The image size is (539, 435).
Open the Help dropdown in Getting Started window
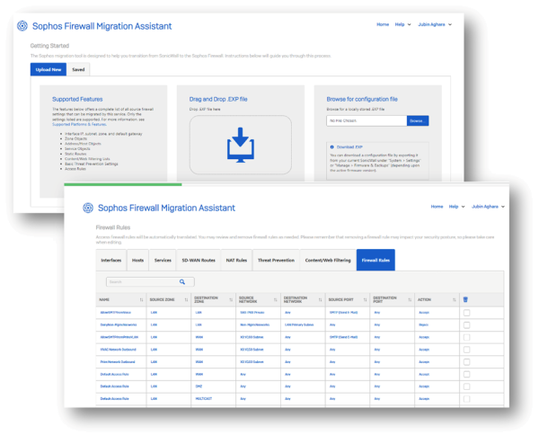tap(402, 24)
